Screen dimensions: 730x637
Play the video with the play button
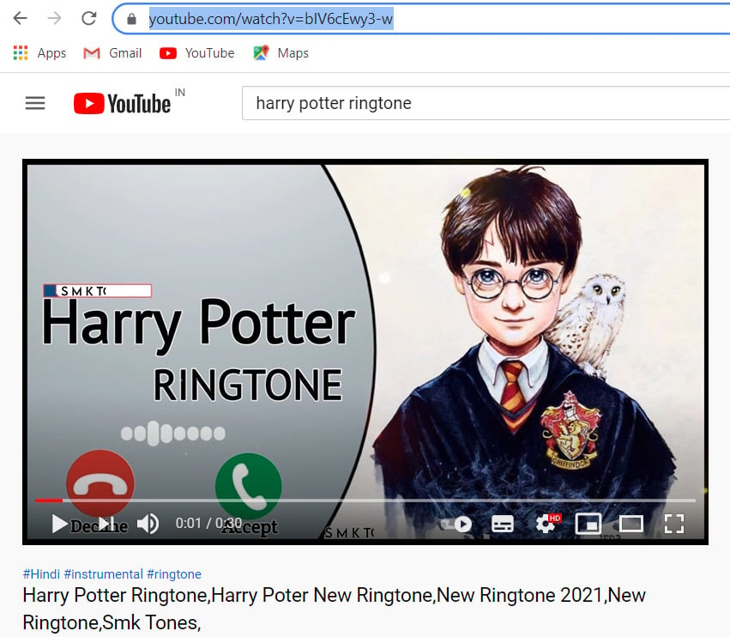(x=59, y=524)
